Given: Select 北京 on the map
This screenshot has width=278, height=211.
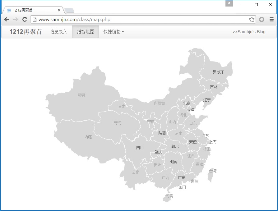Looking at the screenshot, I should pyautogui.click(x=187, y=103).
